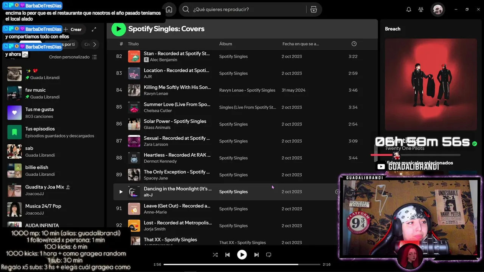This screenshot has width=484, height=272.
Task: Open artist Dermot Kennedy link
Action: 160,161
